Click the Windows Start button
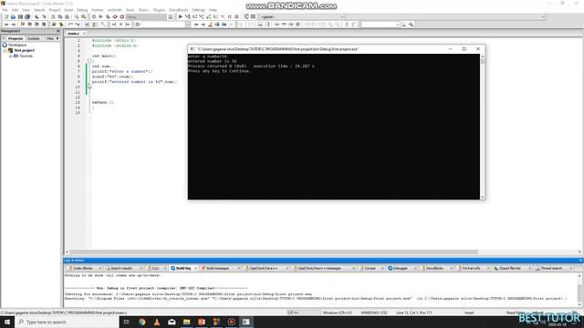The width and height of the screenshot is (584, 328). tap(7, 322)
